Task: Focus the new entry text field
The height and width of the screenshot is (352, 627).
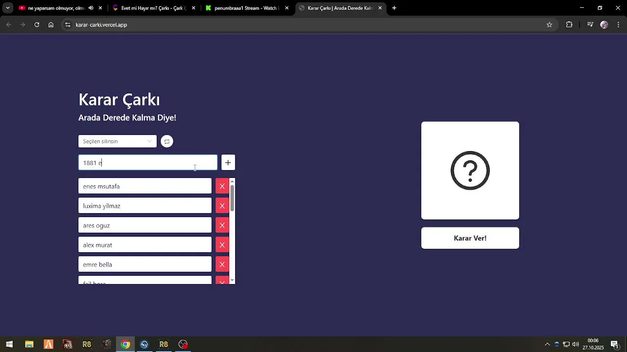Action: coord(148,163)
